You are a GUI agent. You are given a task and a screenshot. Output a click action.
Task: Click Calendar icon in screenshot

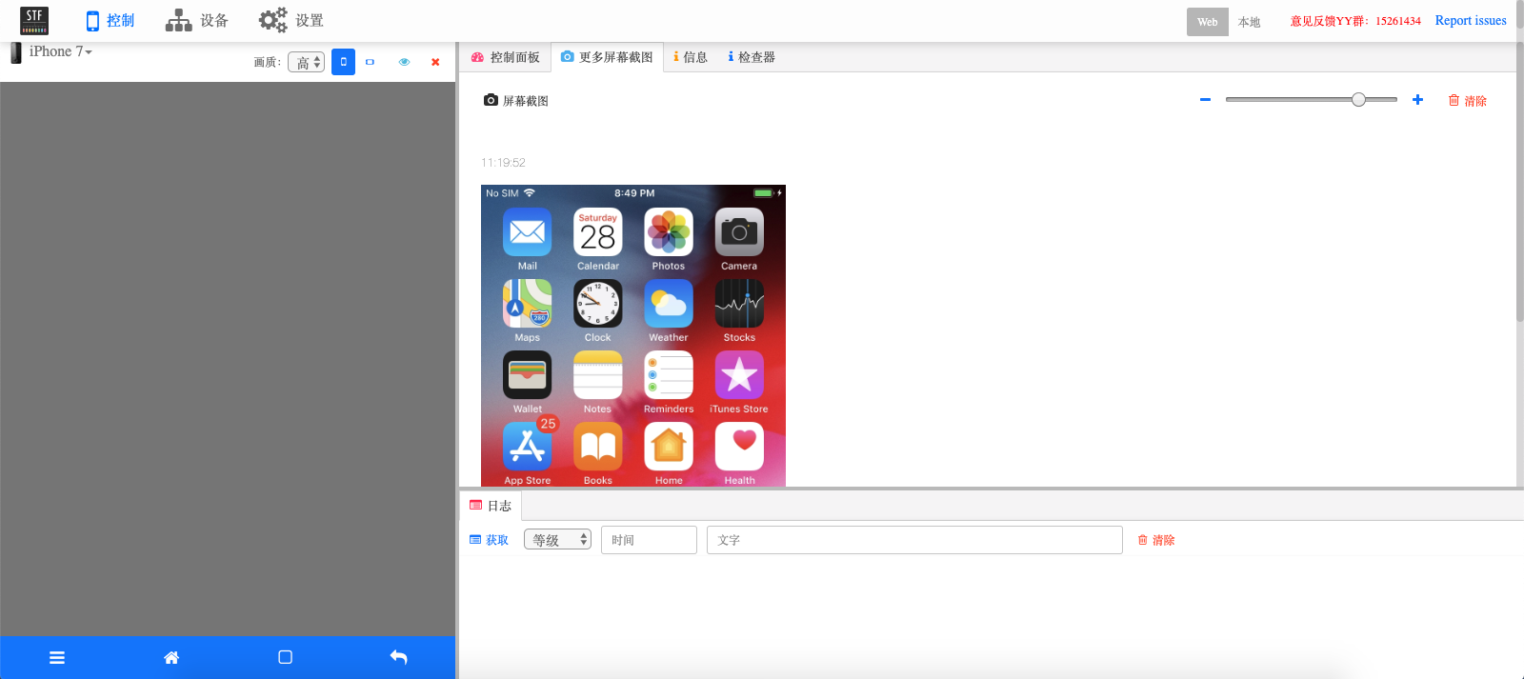coord(598,232)
